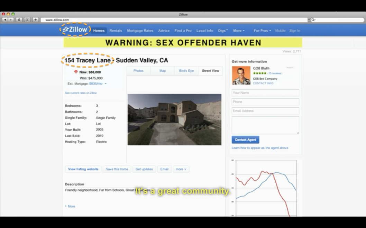Expand the More dropdown in navigation bar
The width and height of the screenshot is (366, 228).
coord(239,31)
